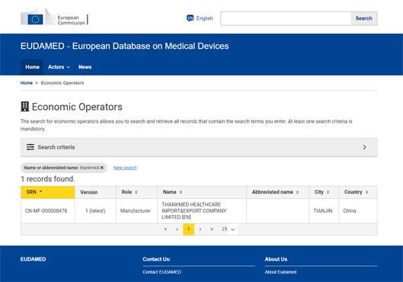
Task: Open the Home navigation tab
Action: (x=32, y=67)
